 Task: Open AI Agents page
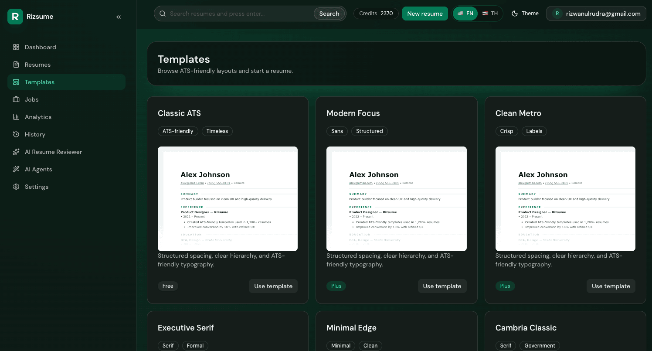pyautogui.click(x=66, y=169)
